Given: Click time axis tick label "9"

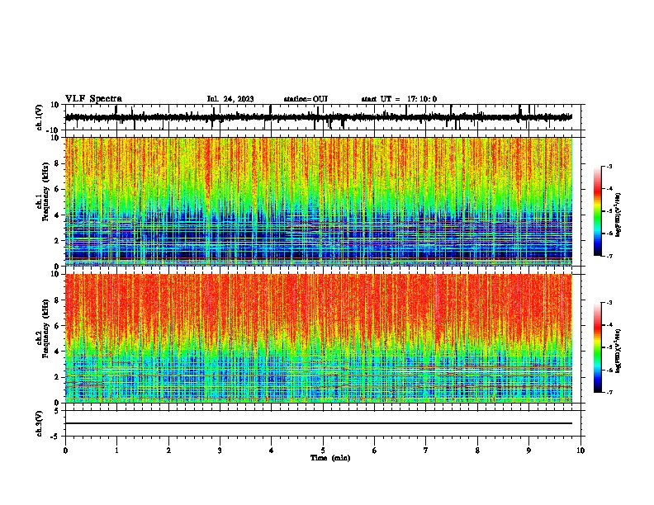Looking at the screenshot, I should [528, 451].
